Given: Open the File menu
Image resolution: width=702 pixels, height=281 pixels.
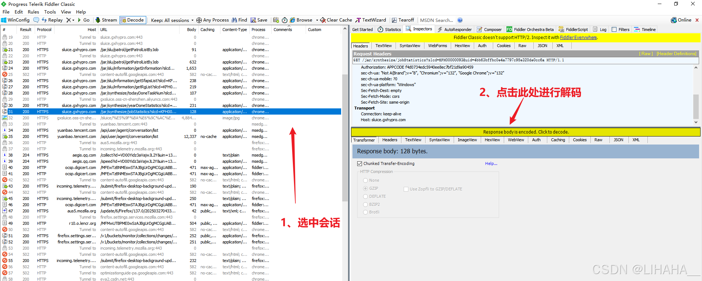Looking at the screenshot, I should click(6, 12).
